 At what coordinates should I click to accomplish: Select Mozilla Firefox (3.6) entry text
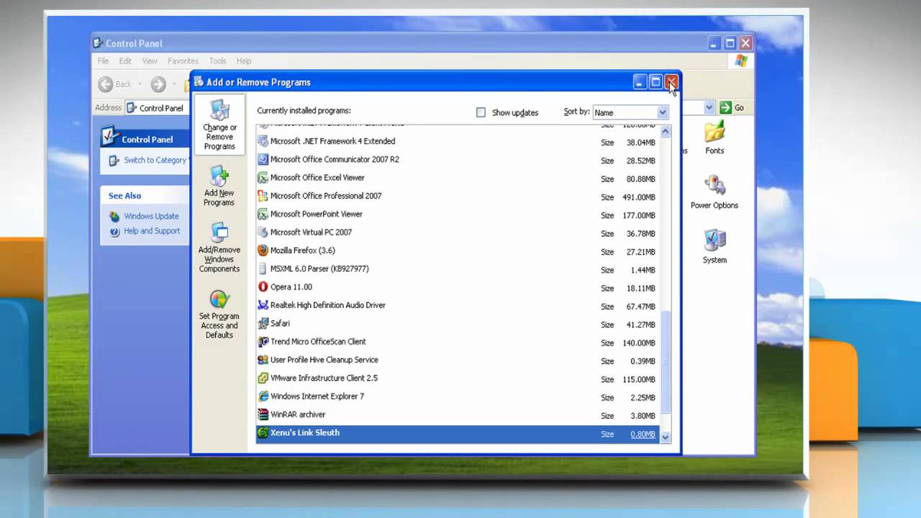[302, 250]
